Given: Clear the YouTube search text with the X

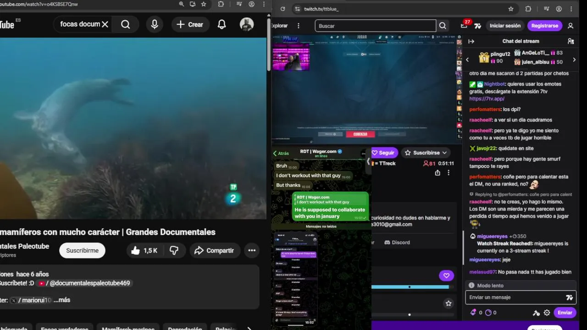Looking at the screenshot, I should tap(105, 24).
